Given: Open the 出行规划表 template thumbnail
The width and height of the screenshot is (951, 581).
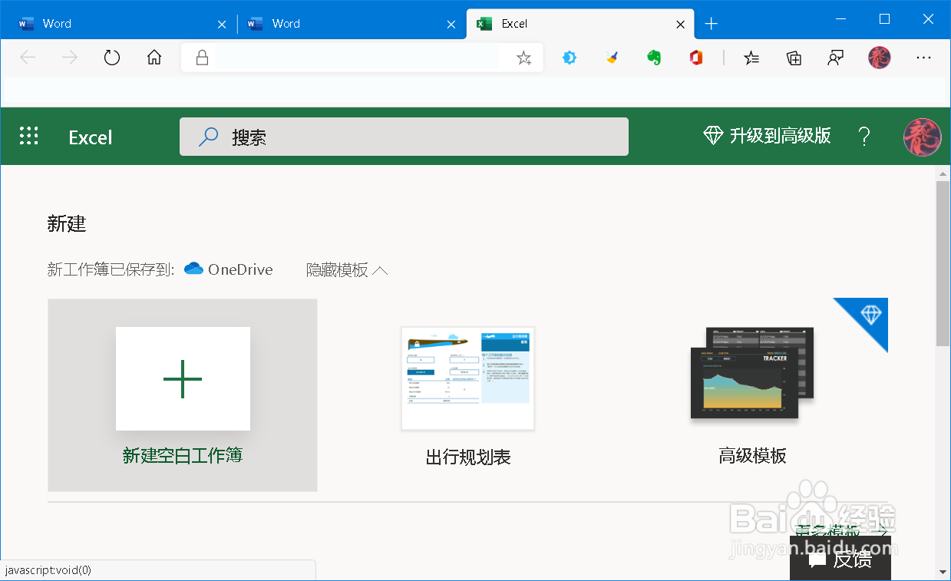Looking at the screenshot, I should tap(468, 378).
